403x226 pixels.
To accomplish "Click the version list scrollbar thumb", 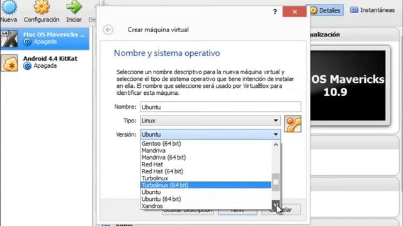I will click(276, 182).
